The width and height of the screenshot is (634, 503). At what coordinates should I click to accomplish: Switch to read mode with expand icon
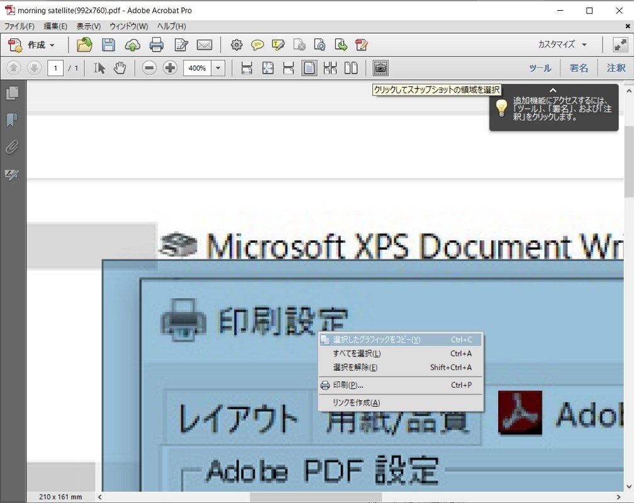(620, 45)
